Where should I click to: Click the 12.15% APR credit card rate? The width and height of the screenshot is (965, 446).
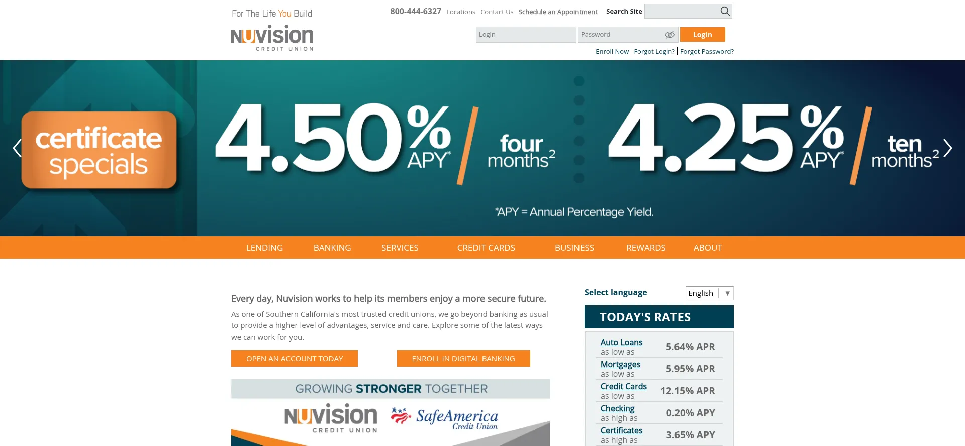(x=688, y=391)
